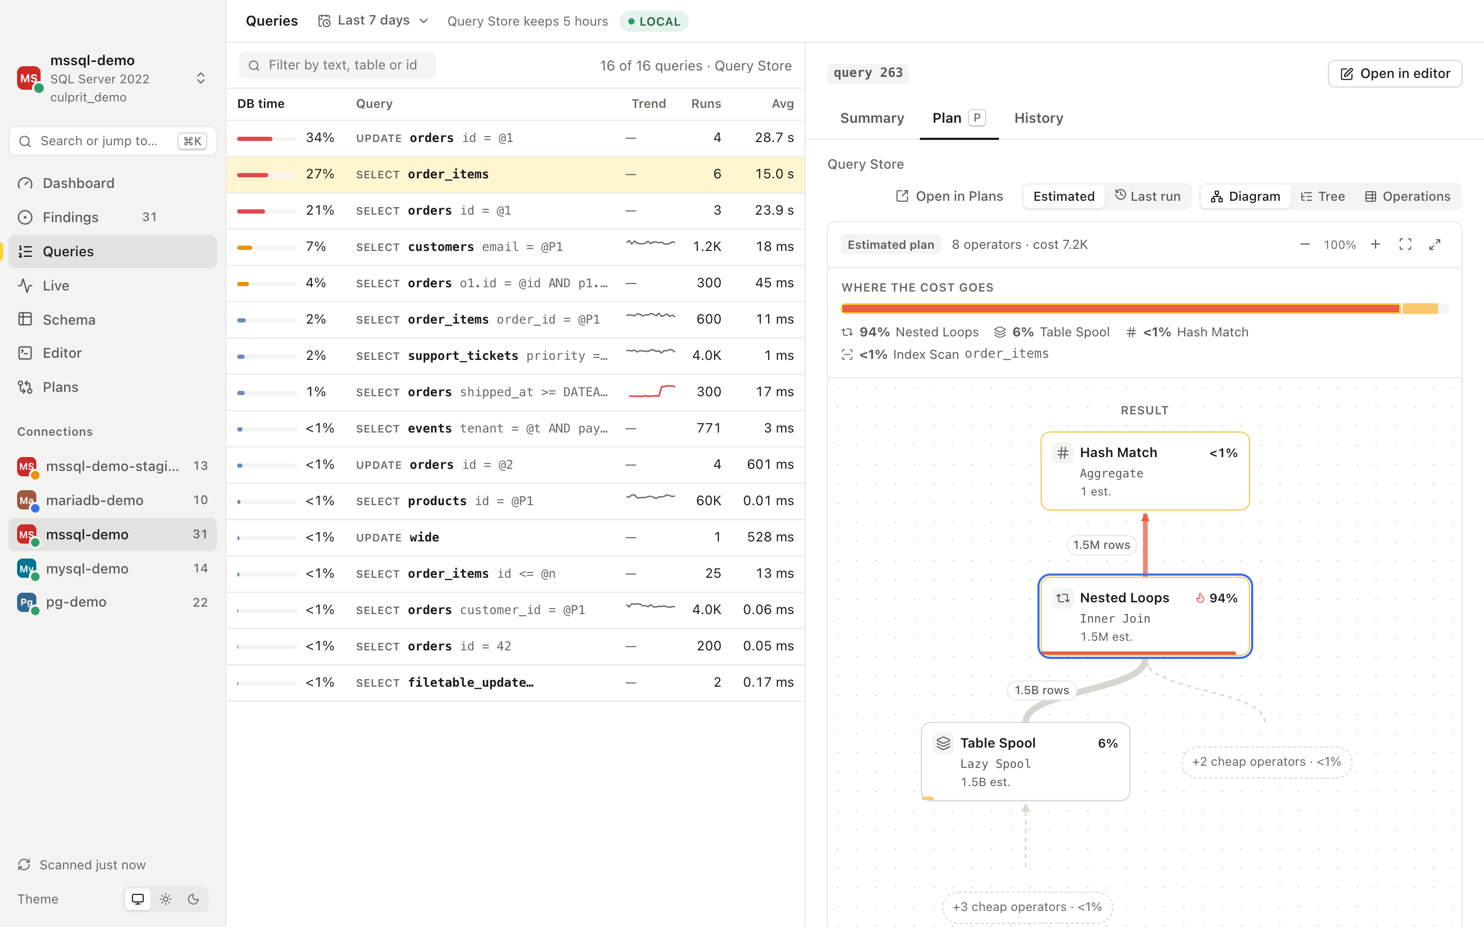Select the pg-demo connection

click(x=112, y=602)
